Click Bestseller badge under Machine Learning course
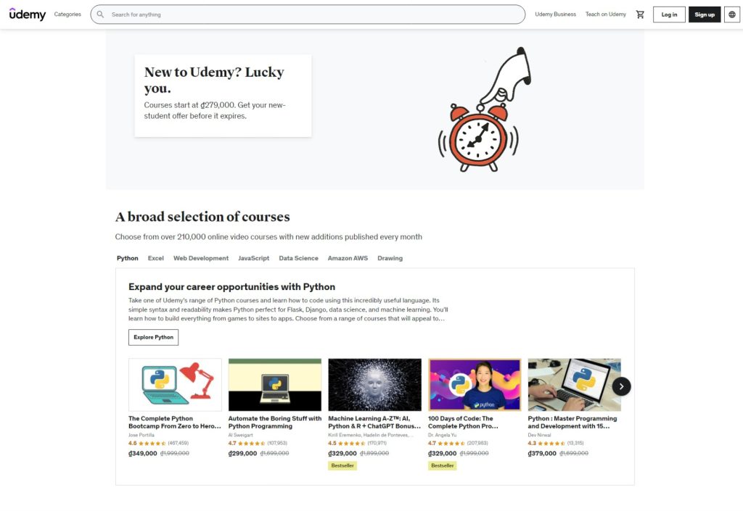The height and width of the screenshot is (511, 743). tap(342, 465)
